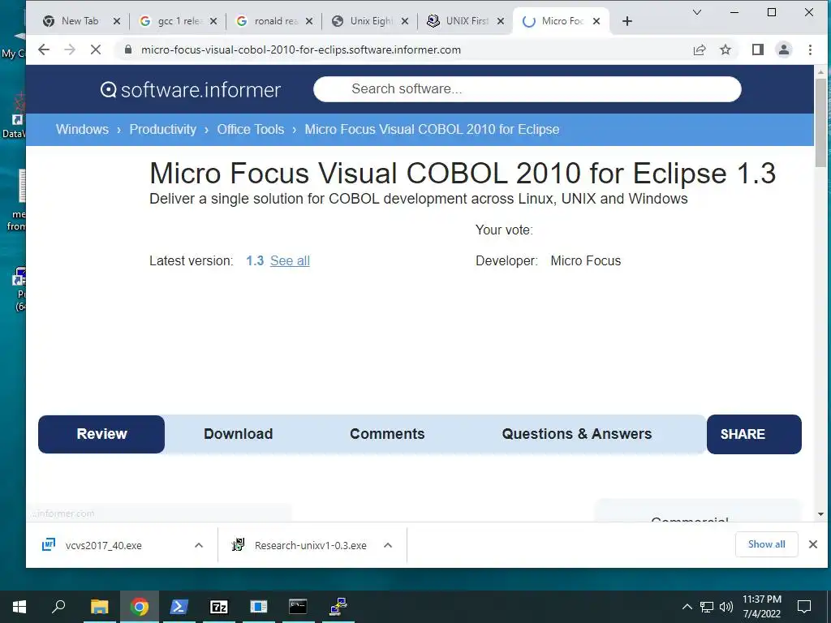The image size is (831, 623).
Task: Click the site security padlock icon
Action: tap(127, 49)
